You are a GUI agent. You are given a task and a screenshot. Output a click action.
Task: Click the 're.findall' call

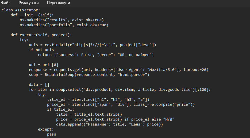coord(56,45)
